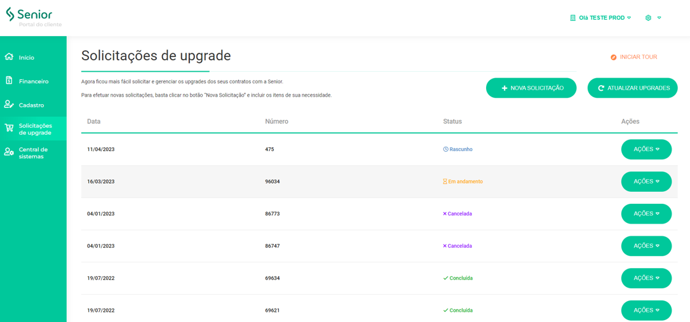Click the Cadastro user-edit icon
The height and width of the screenshot is (322, 690).
pos(9,104)
